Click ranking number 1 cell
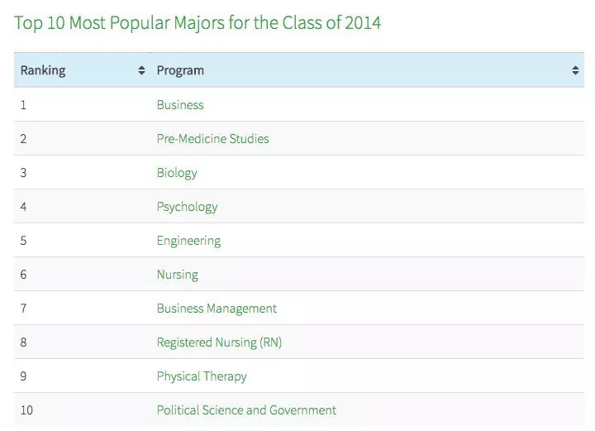 [23, 105]
